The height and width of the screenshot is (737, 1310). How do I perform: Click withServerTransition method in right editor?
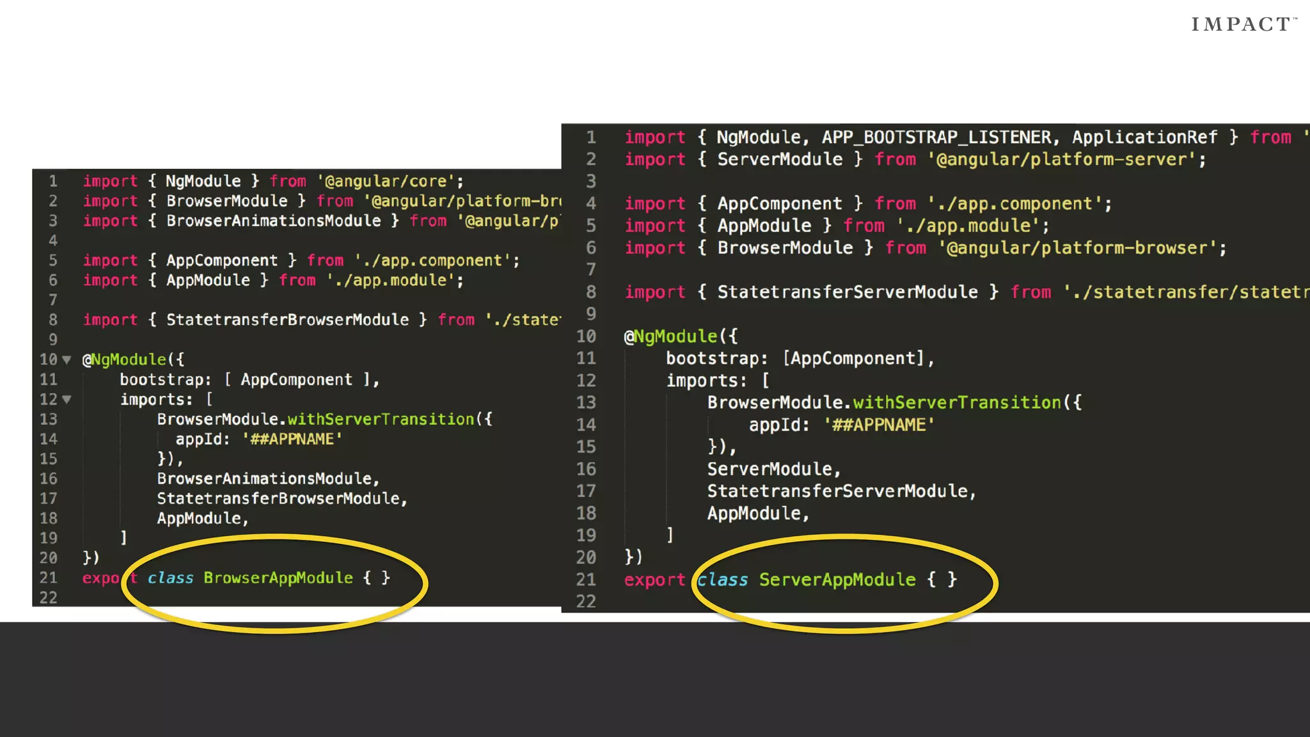click(x=957, y=403)
